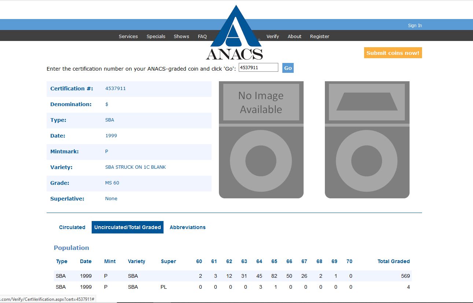Open the Verify menu item
The width and height of the screenshot is (473, 303).
click(x=272, y=36)
